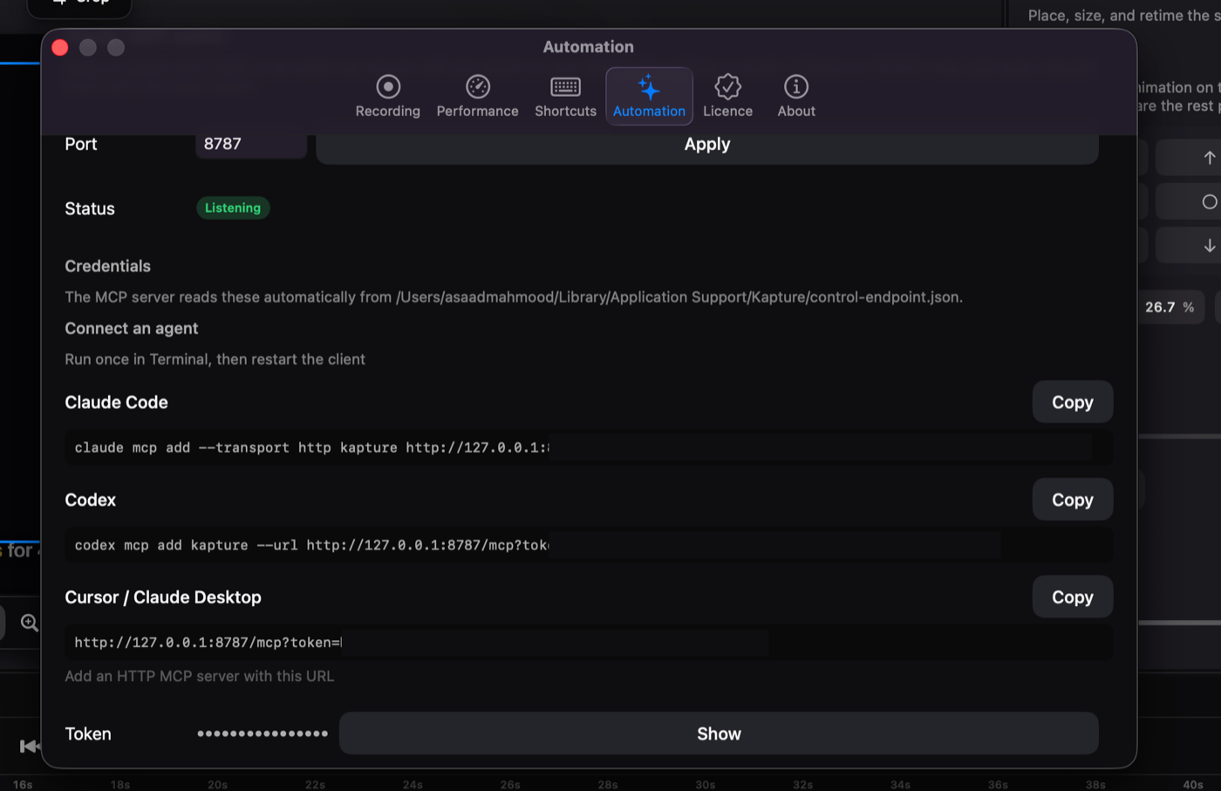Switch to the Performance tab
1221x791 pixels.
(x=477, y=96)
